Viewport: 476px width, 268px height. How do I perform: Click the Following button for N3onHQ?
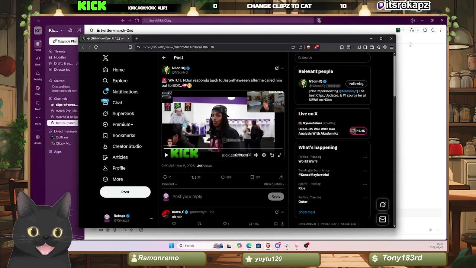point(356,84)
